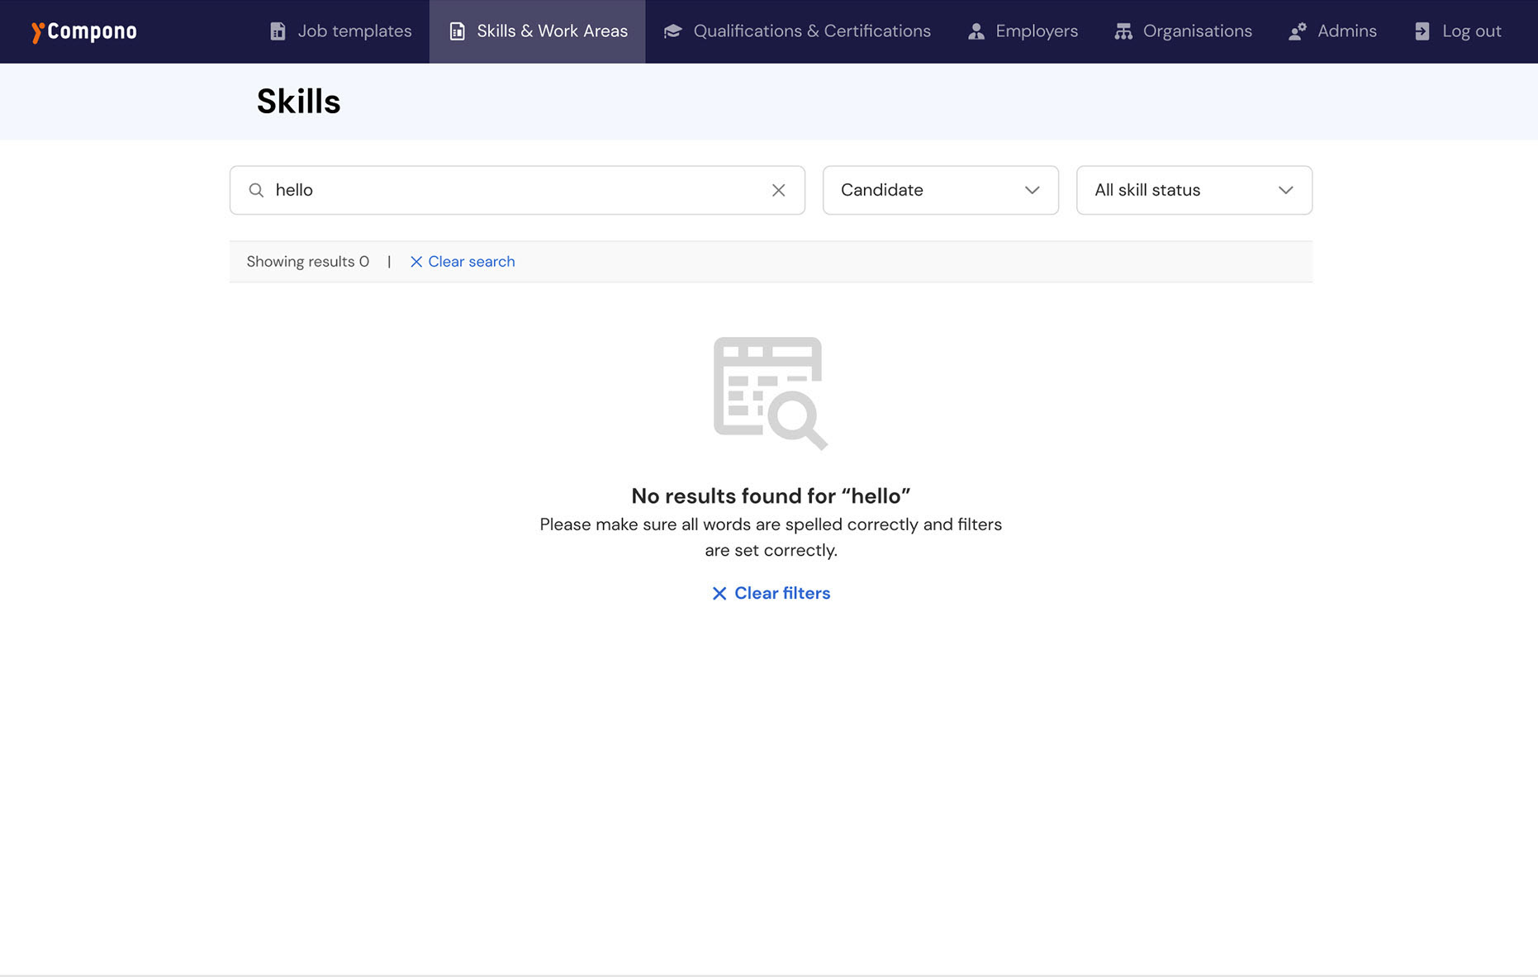1538x977 pixels.
Task: Go to Qualifications & Certifications
Action: pos(797,31)
